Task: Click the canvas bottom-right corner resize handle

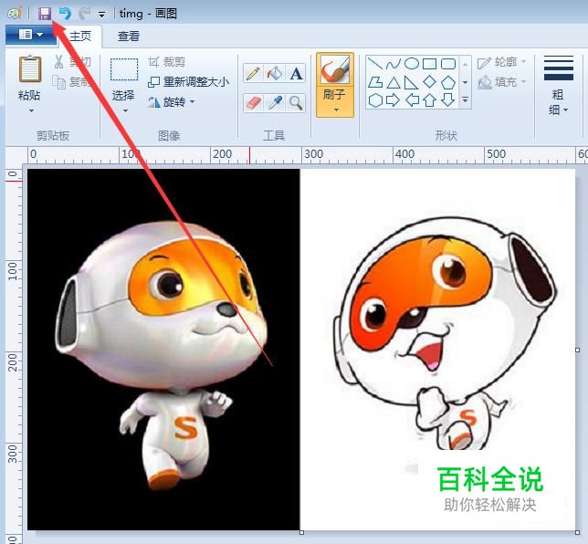Action: (577, 532)
